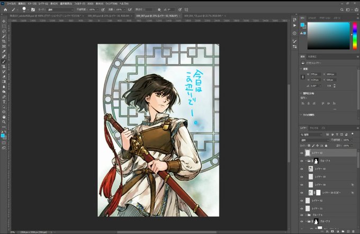Expand the グループ 6 layer group
The width and height of the screenshot is (360, 234).
tap(306, 215)
